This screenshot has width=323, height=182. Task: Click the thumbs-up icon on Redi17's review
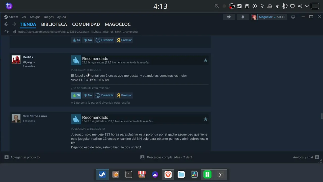coord(76,60)
